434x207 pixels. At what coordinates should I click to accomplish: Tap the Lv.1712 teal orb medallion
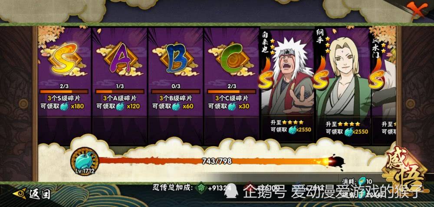click(85, 161)
